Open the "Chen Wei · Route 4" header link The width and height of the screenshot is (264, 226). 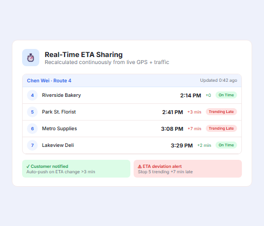pyautogui.click(x=49, y=81)
